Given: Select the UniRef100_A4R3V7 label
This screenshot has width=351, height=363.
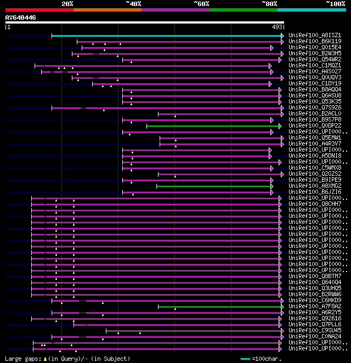Looking at the screenshot, I should tap(315, 143).
